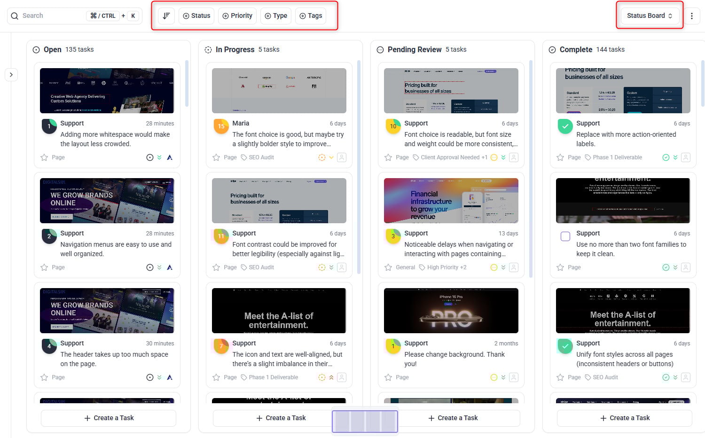Click the assignee icon on Maria's task
Screen dimensions: 705x438
click(x=342, y=157)
